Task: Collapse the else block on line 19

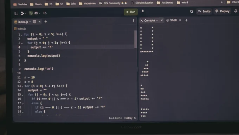Action: pyautogui.click(x=23, y=112)
